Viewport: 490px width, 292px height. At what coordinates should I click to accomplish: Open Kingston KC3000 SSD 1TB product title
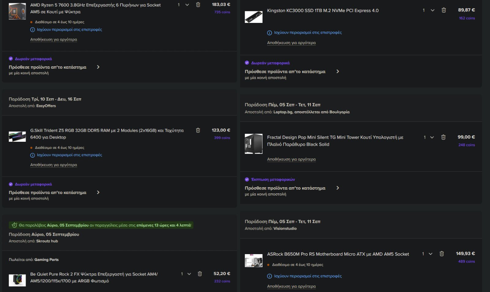tap(323, 10)
